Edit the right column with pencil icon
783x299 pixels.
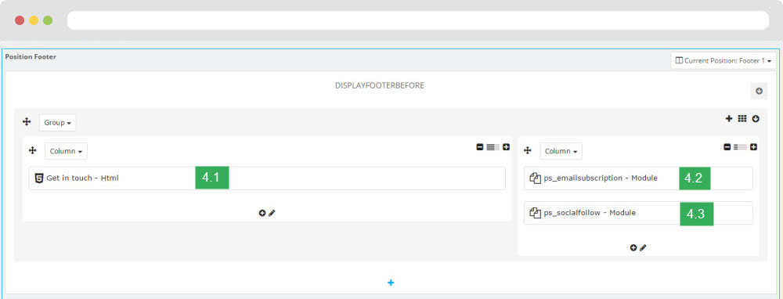point(643,247)
